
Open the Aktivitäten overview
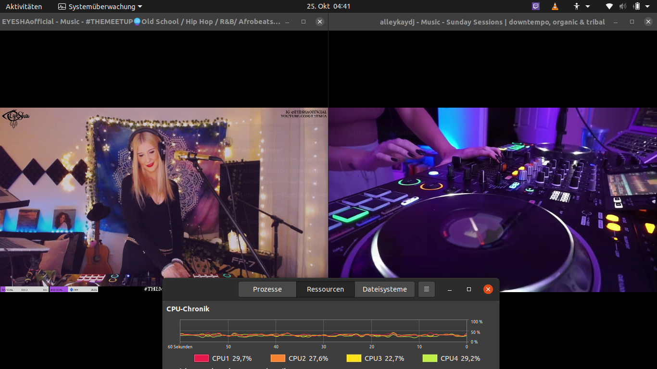(x=24, y=6)
